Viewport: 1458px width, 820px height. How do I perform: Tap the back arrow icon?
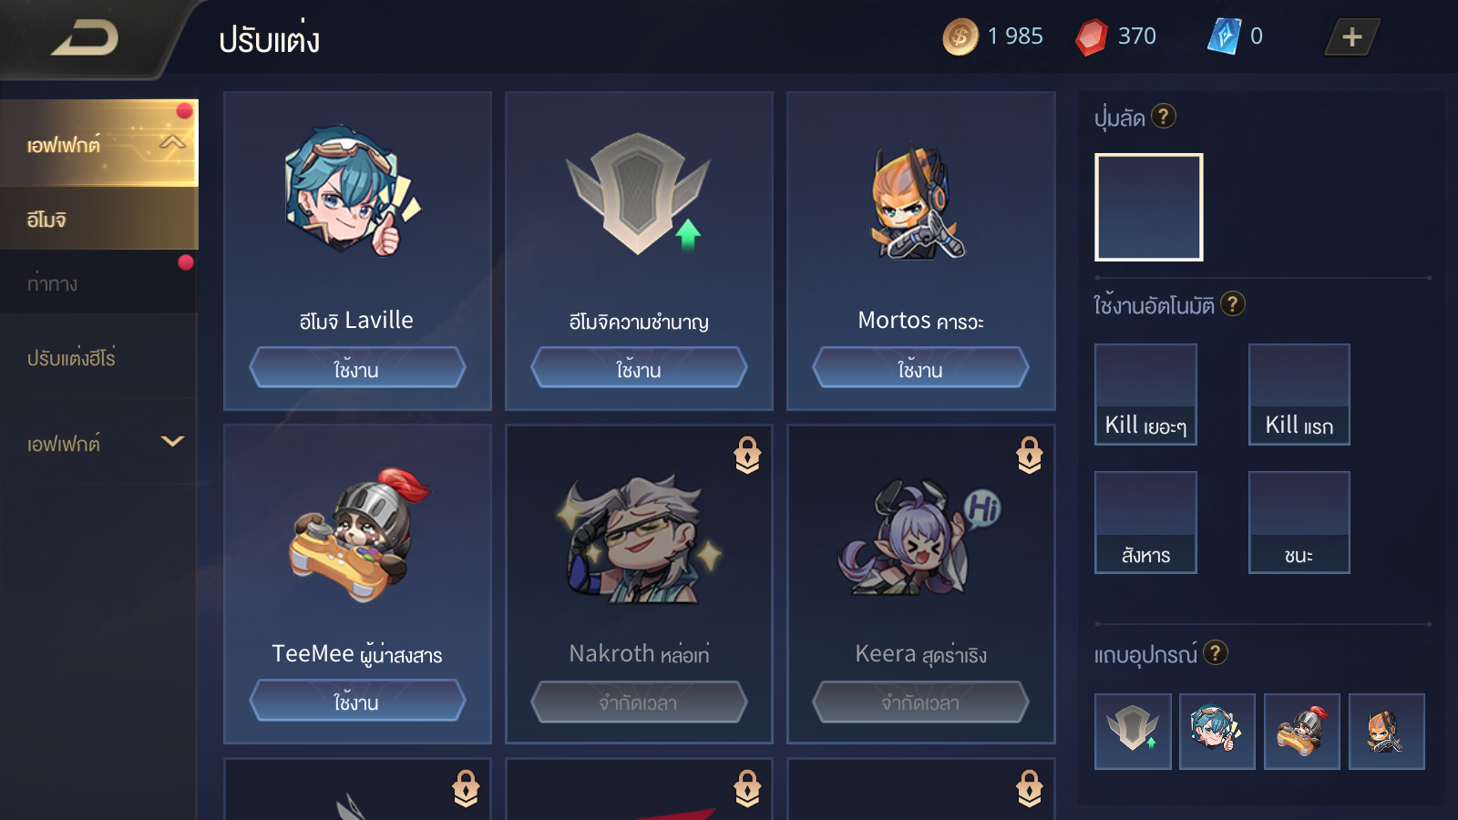[x=85, y=38]
